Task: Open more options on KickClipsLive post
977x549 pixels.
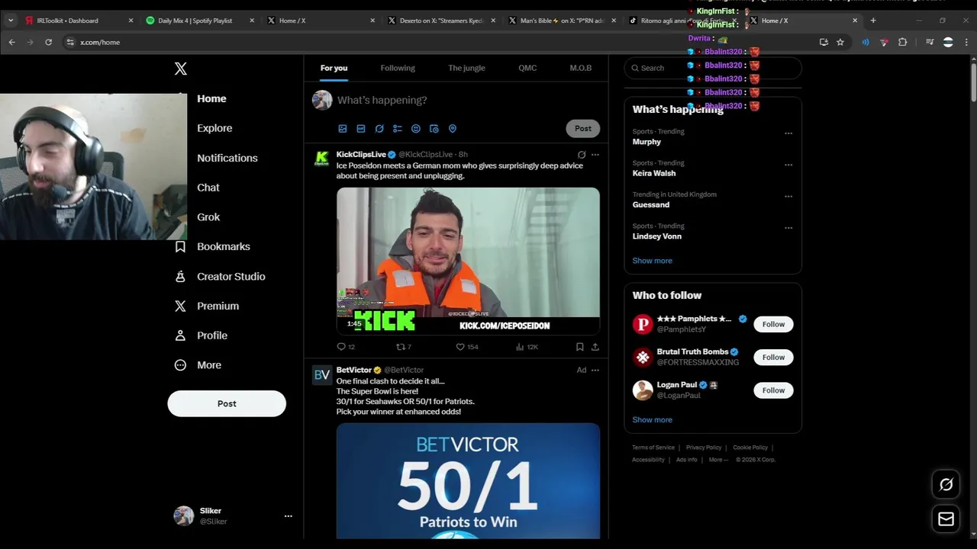Action: (x=595, y=155)
